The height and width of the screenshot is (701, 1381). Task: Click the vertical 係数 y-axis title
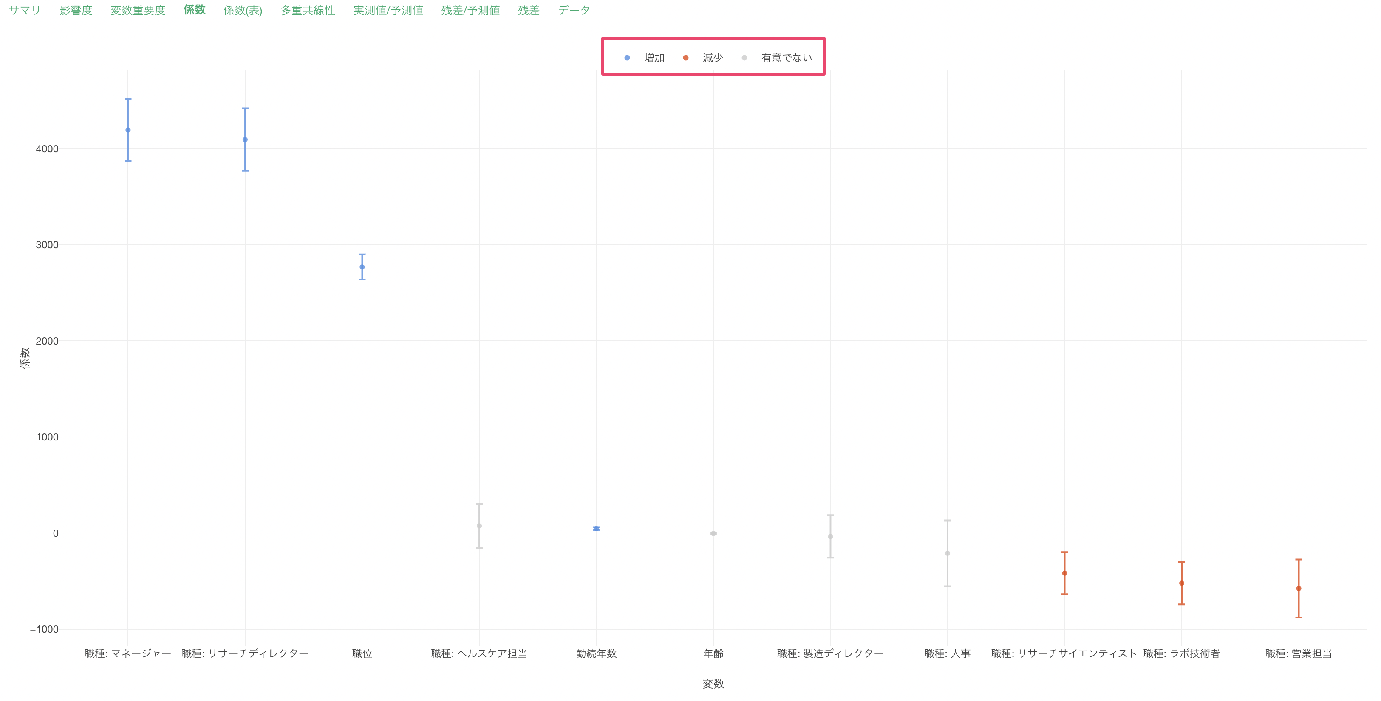pos(25,358)
